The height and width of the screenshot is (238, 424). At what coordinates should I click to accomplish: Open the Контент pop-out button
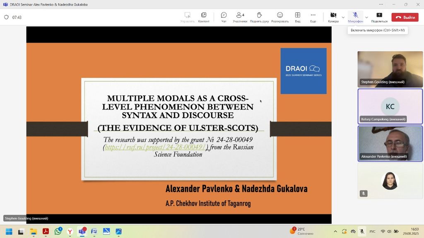pyautogui.click(x=204, y=17)
